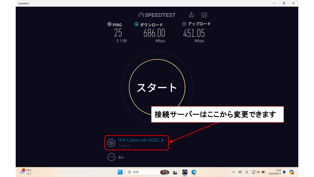Open the weather widget showing 24°C

[26, 172]
